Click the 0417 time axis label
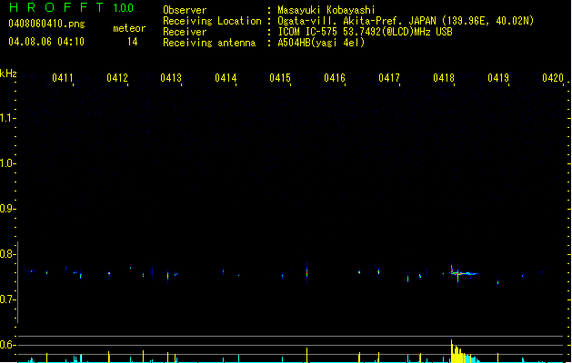 click(389, 78)
